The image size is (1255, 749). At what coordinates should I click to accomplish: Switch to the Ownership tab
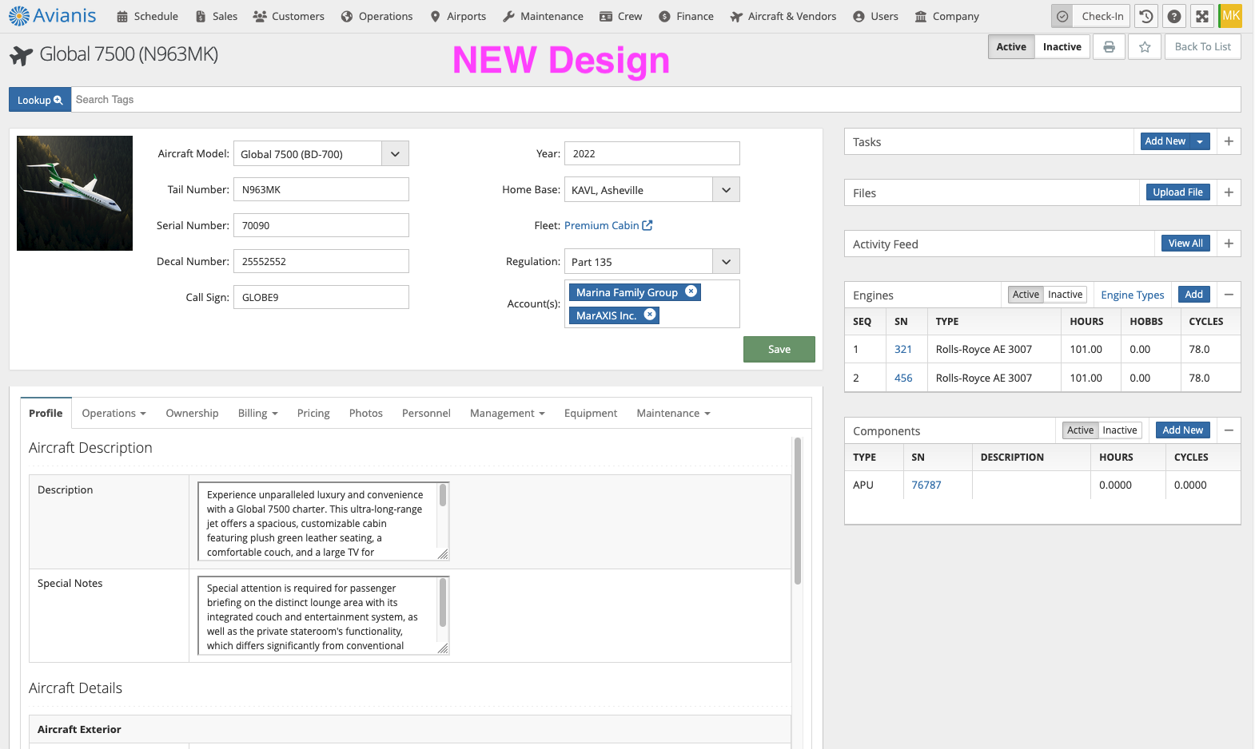pos(192,414)
